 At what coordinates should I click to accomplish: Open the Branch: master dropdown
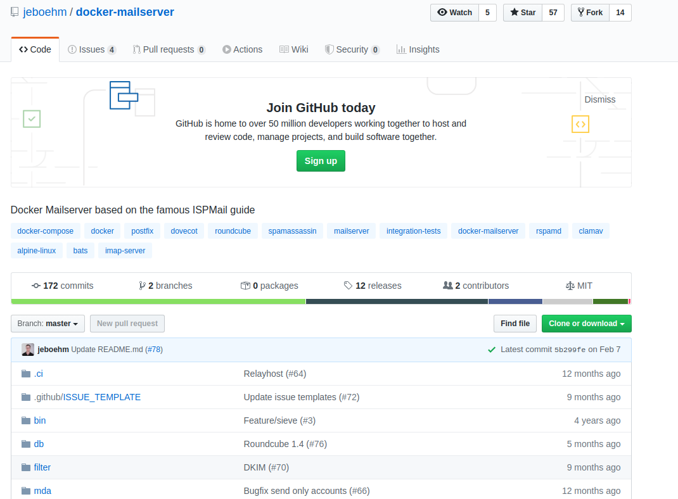48,324
